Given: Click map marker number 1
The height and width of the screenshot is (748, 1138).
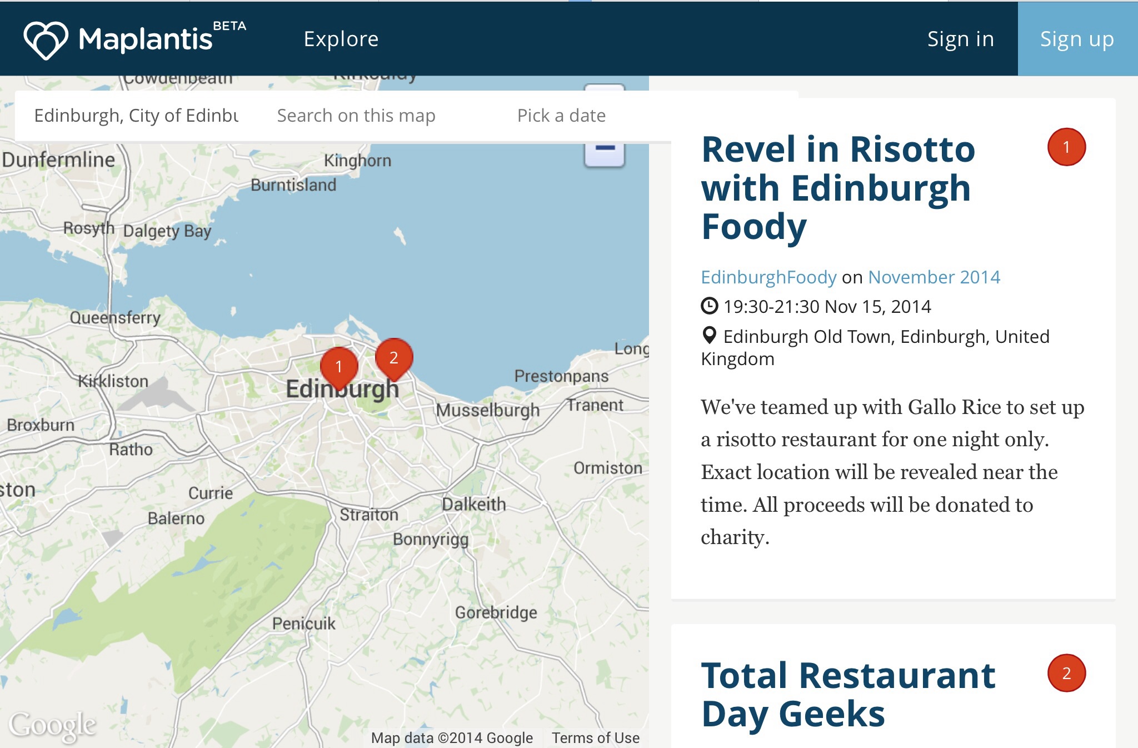Looking at the screenshot, I should pos(339,367).
